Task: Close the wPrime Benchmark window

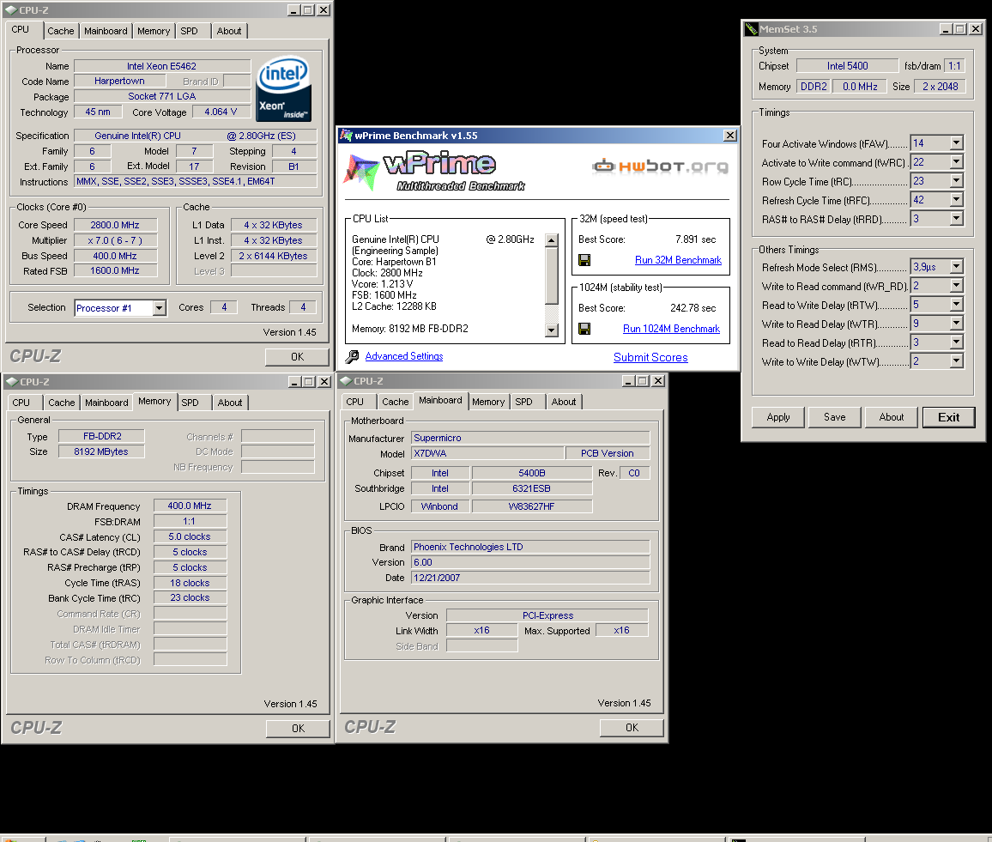Action: click(x=730, y=136)
